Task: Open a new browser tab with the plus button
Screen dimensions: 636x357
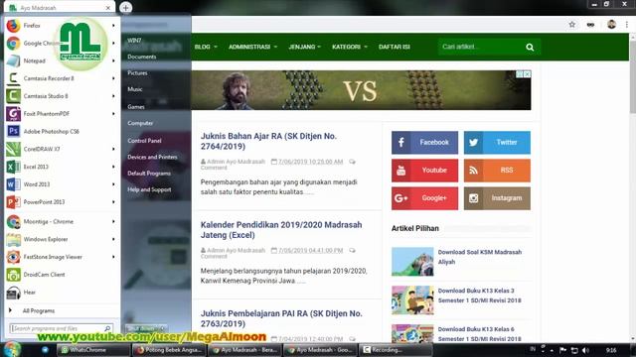Action: click(126, 8)
